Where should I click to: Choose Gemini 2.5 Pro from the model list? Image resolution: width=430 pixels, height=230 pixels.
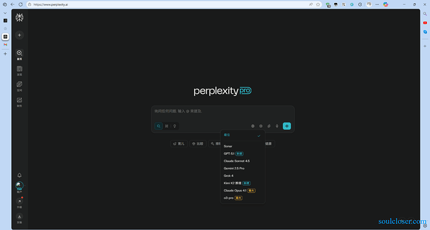click(242, 168)
